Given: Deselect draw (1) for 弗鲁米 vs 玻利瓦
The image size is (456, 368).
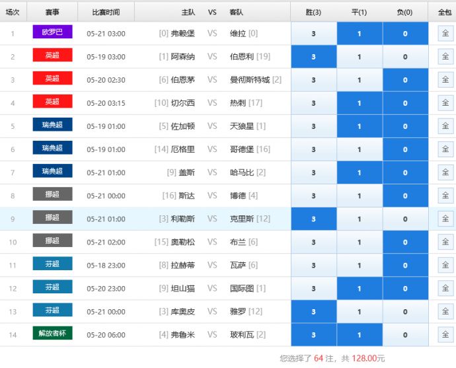Looking at the screenshot, I should click(360, 335).
